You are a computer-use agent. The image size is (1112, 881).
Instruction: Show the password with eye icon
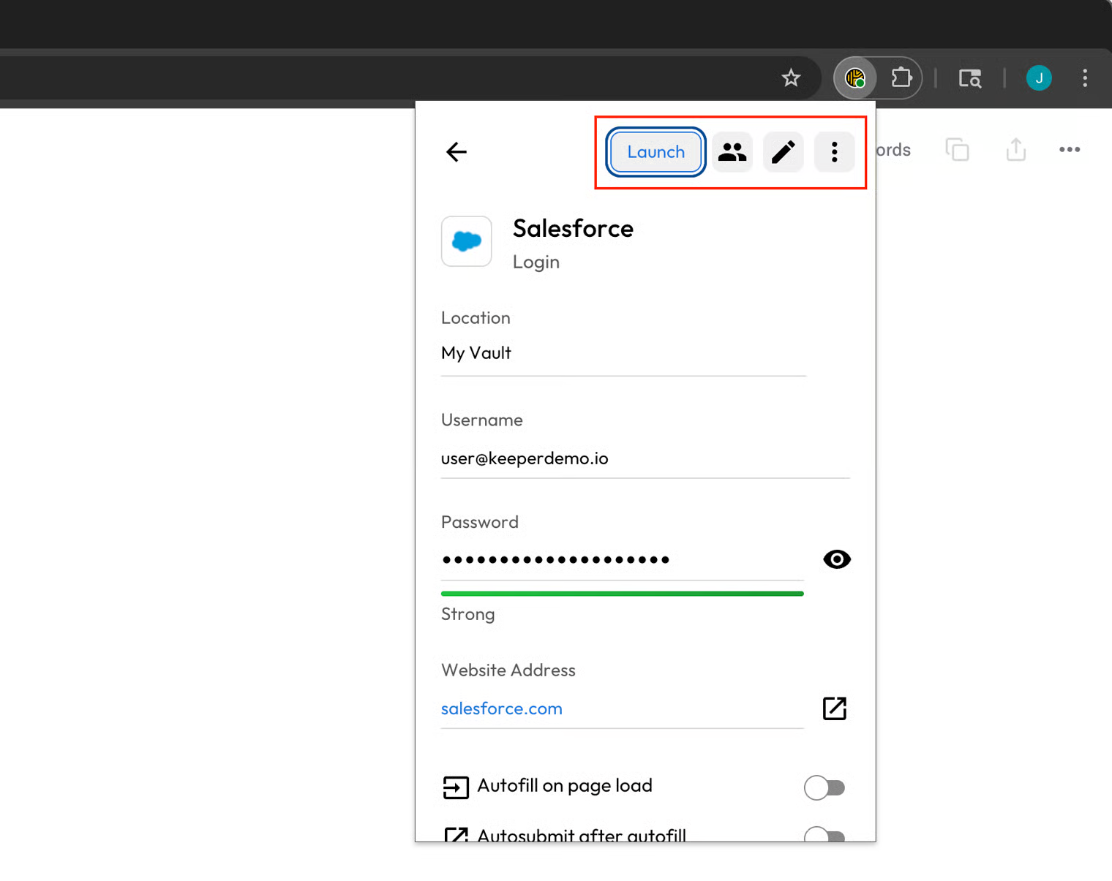pos(836,559)
